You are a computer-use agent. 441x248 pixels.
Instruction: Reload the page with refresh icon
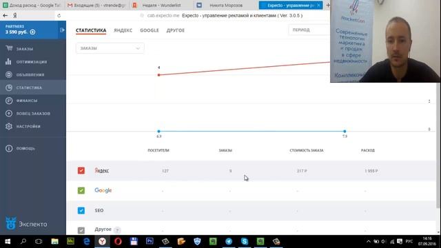pyautogui.click(x=59, y=15)
